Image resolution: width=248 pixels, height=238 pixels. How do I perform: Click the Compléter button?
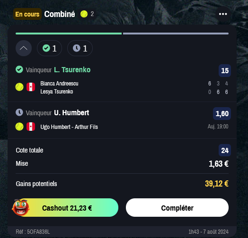click(177, 208)
